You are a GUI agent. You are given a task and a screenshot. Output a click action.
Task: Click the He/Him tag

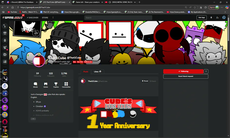(x=80, y=62)
